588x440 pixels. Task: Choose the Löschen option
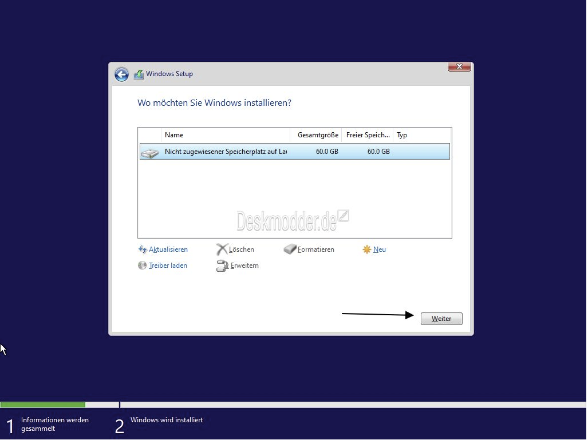pos(242,249)
